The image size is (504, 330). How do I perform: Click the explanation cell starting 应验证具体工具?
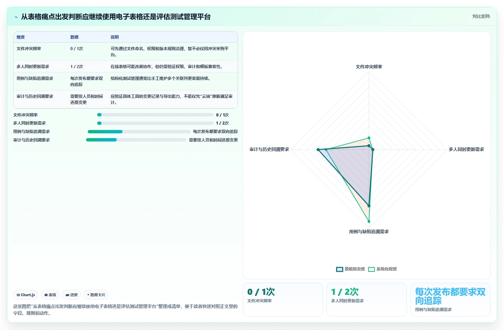click(172, 100)
